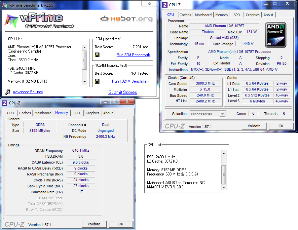Select Memory tab in lower CPU-Z window
Screen dimensions: 298x230
61,113
